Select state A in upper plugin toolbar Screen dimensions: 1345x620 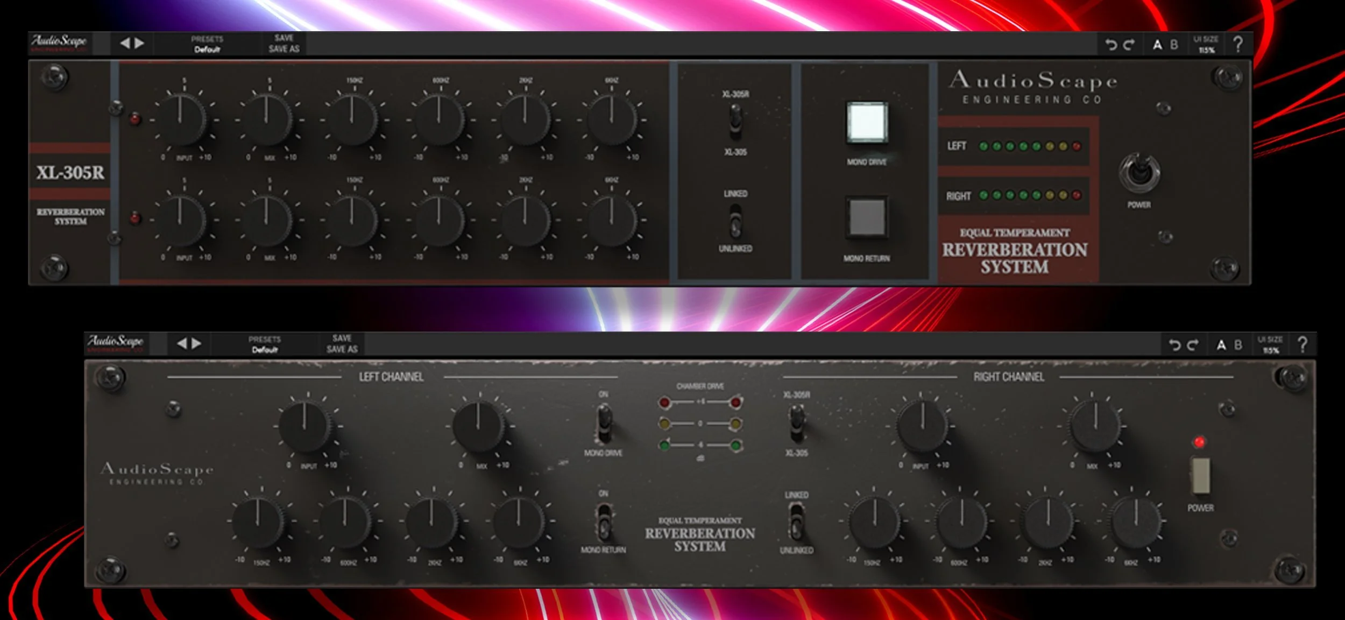1157,45
